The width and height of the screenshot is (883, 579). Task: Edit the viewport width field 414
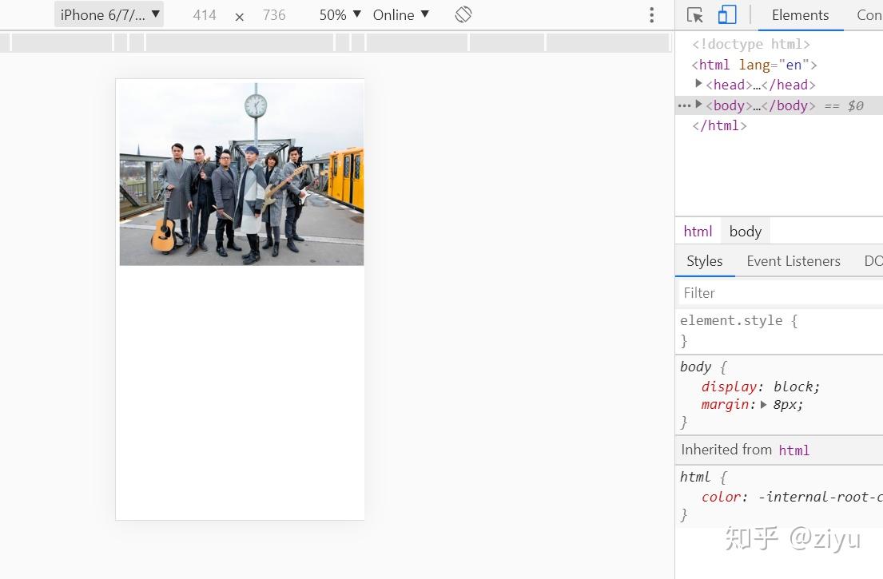tap(205, 15)
